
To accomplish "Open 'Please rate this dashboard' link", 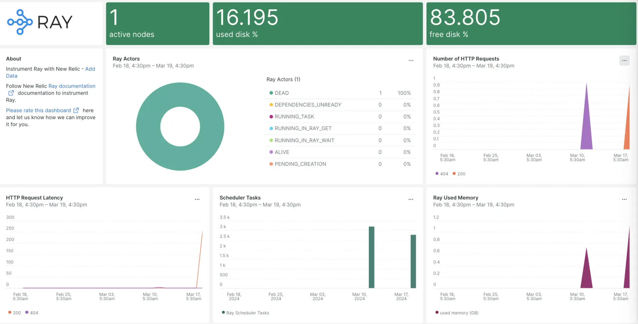I will click(39, 111).
